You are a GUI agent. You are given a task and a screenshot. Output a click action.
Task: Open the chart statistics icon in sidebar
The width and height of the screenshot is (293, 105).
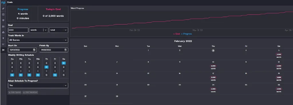pyautogui.click(x=3, y=44)
